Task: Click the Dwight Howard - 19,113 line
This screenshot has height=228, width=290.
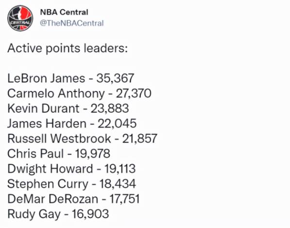Action: click(x=71, y=169)
